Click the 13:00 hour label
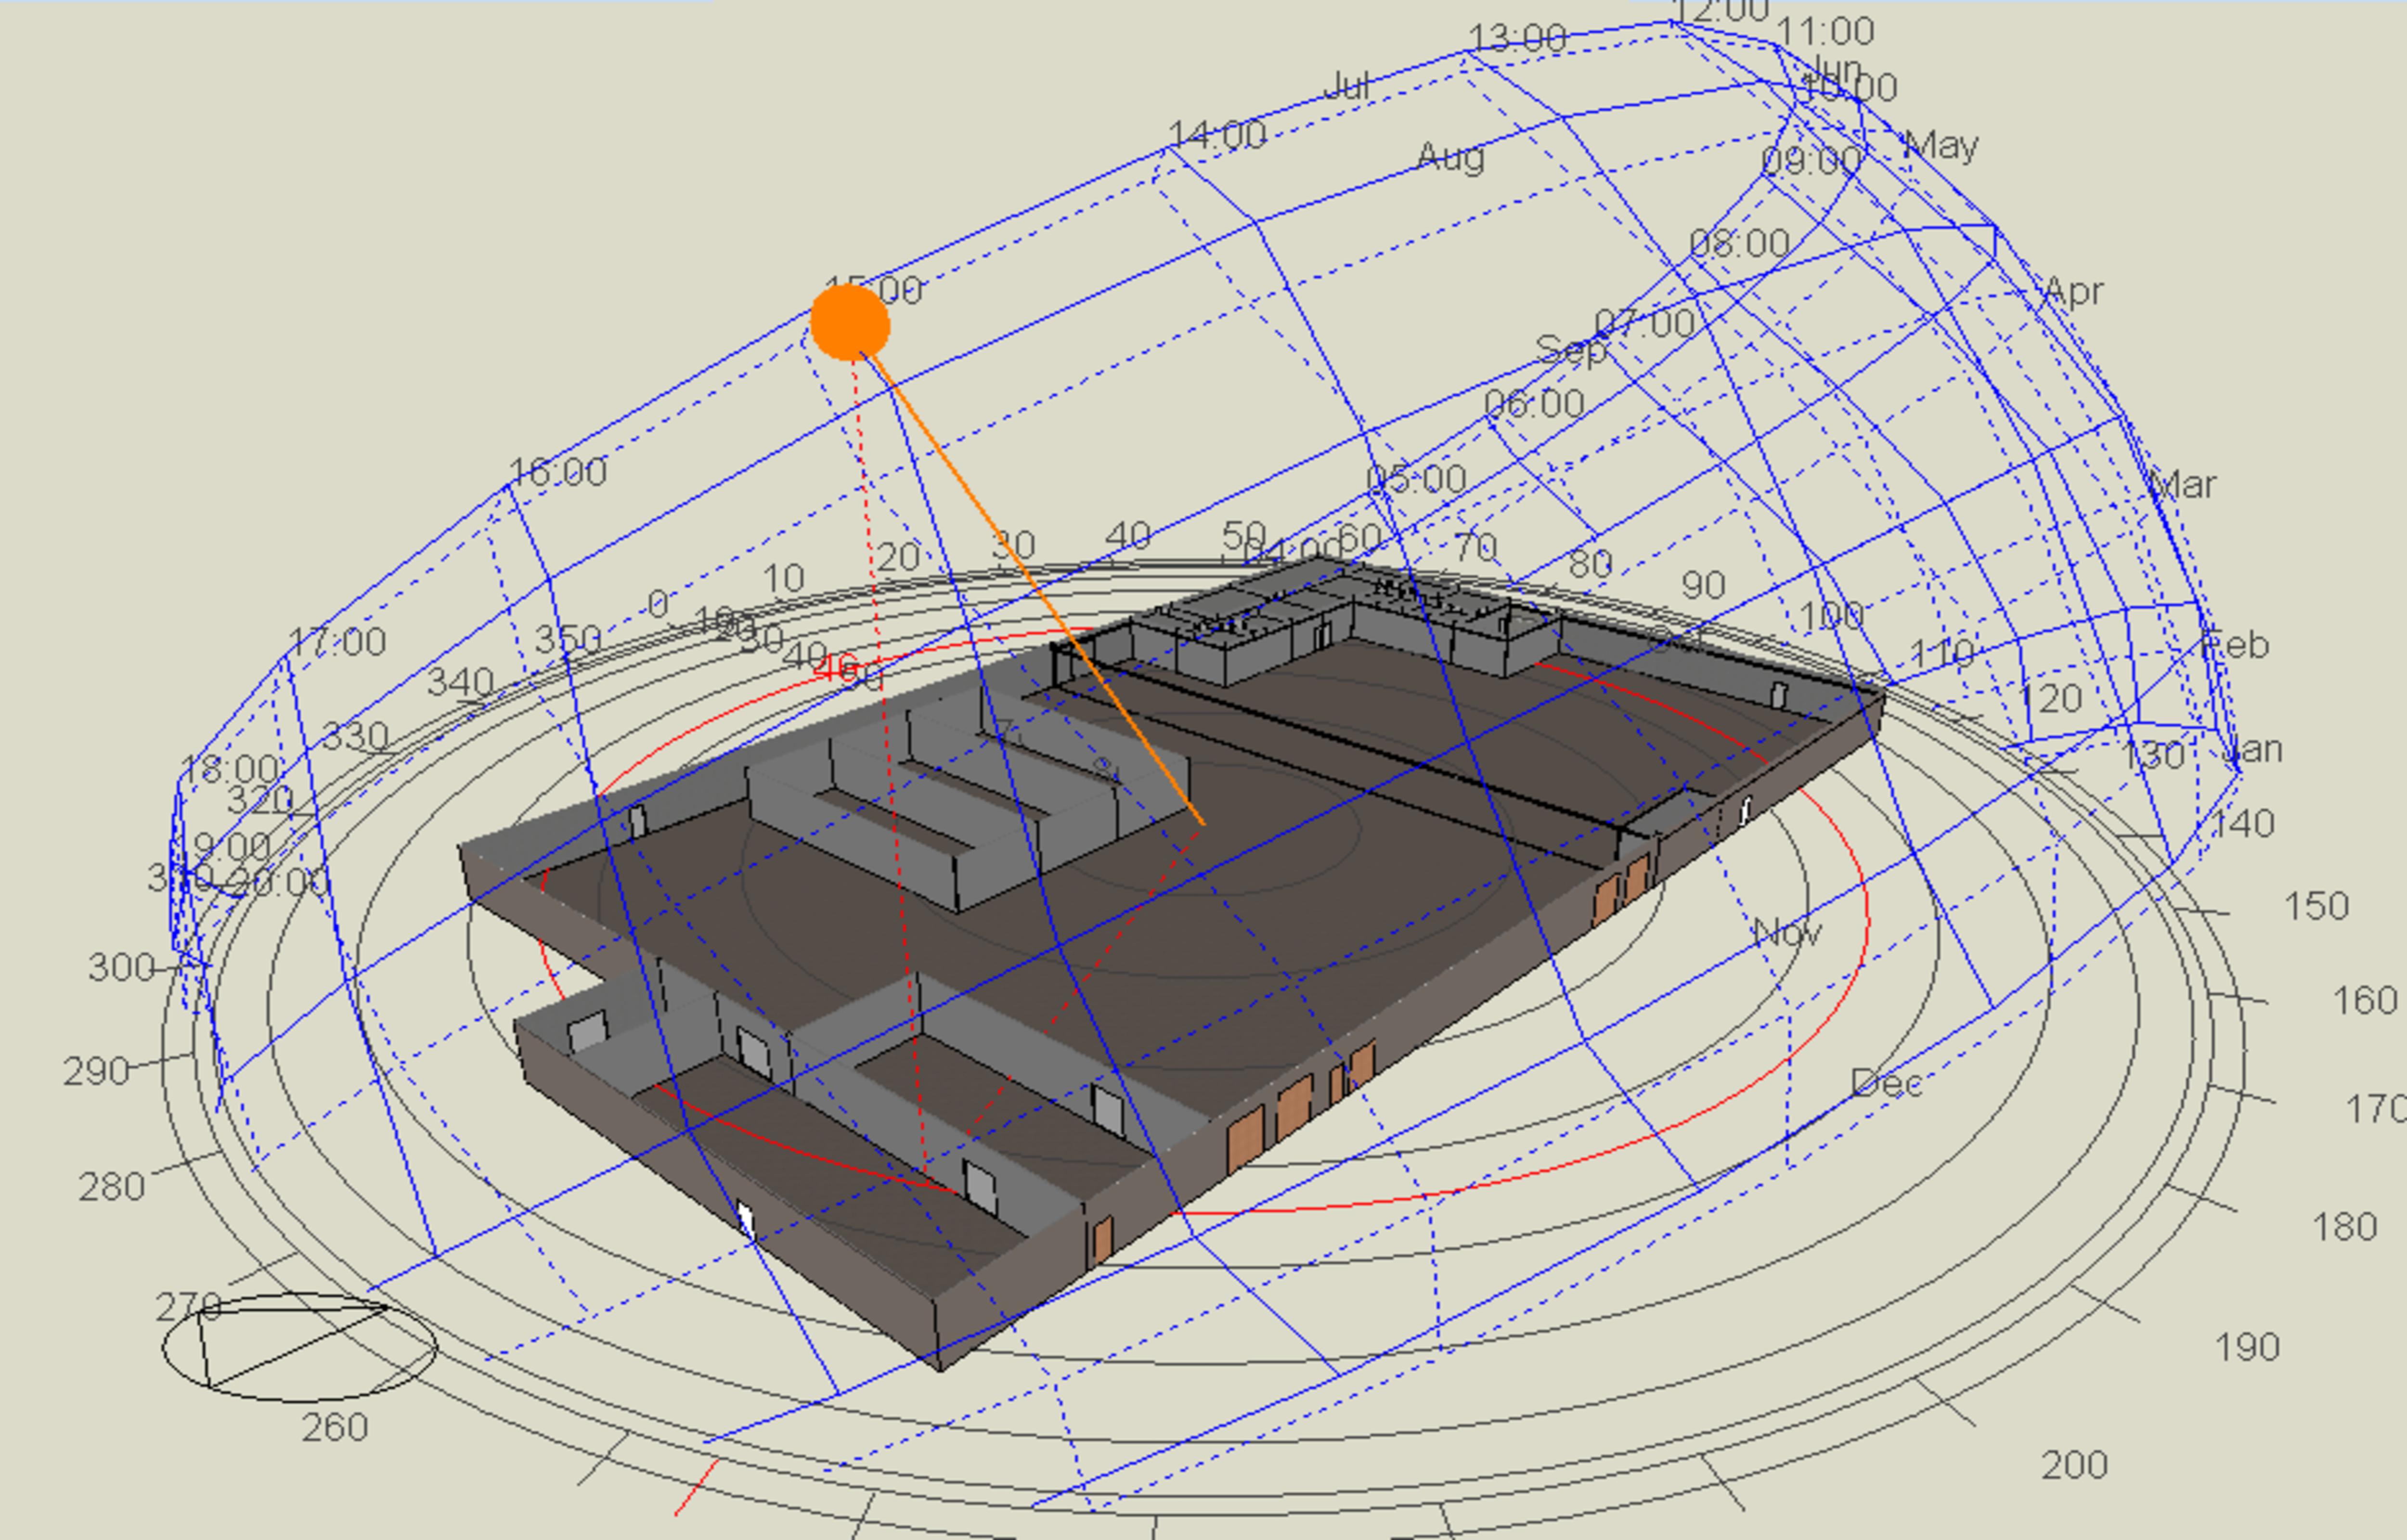Viewport: 2407px width, 1540px height. click(1517, 38)
